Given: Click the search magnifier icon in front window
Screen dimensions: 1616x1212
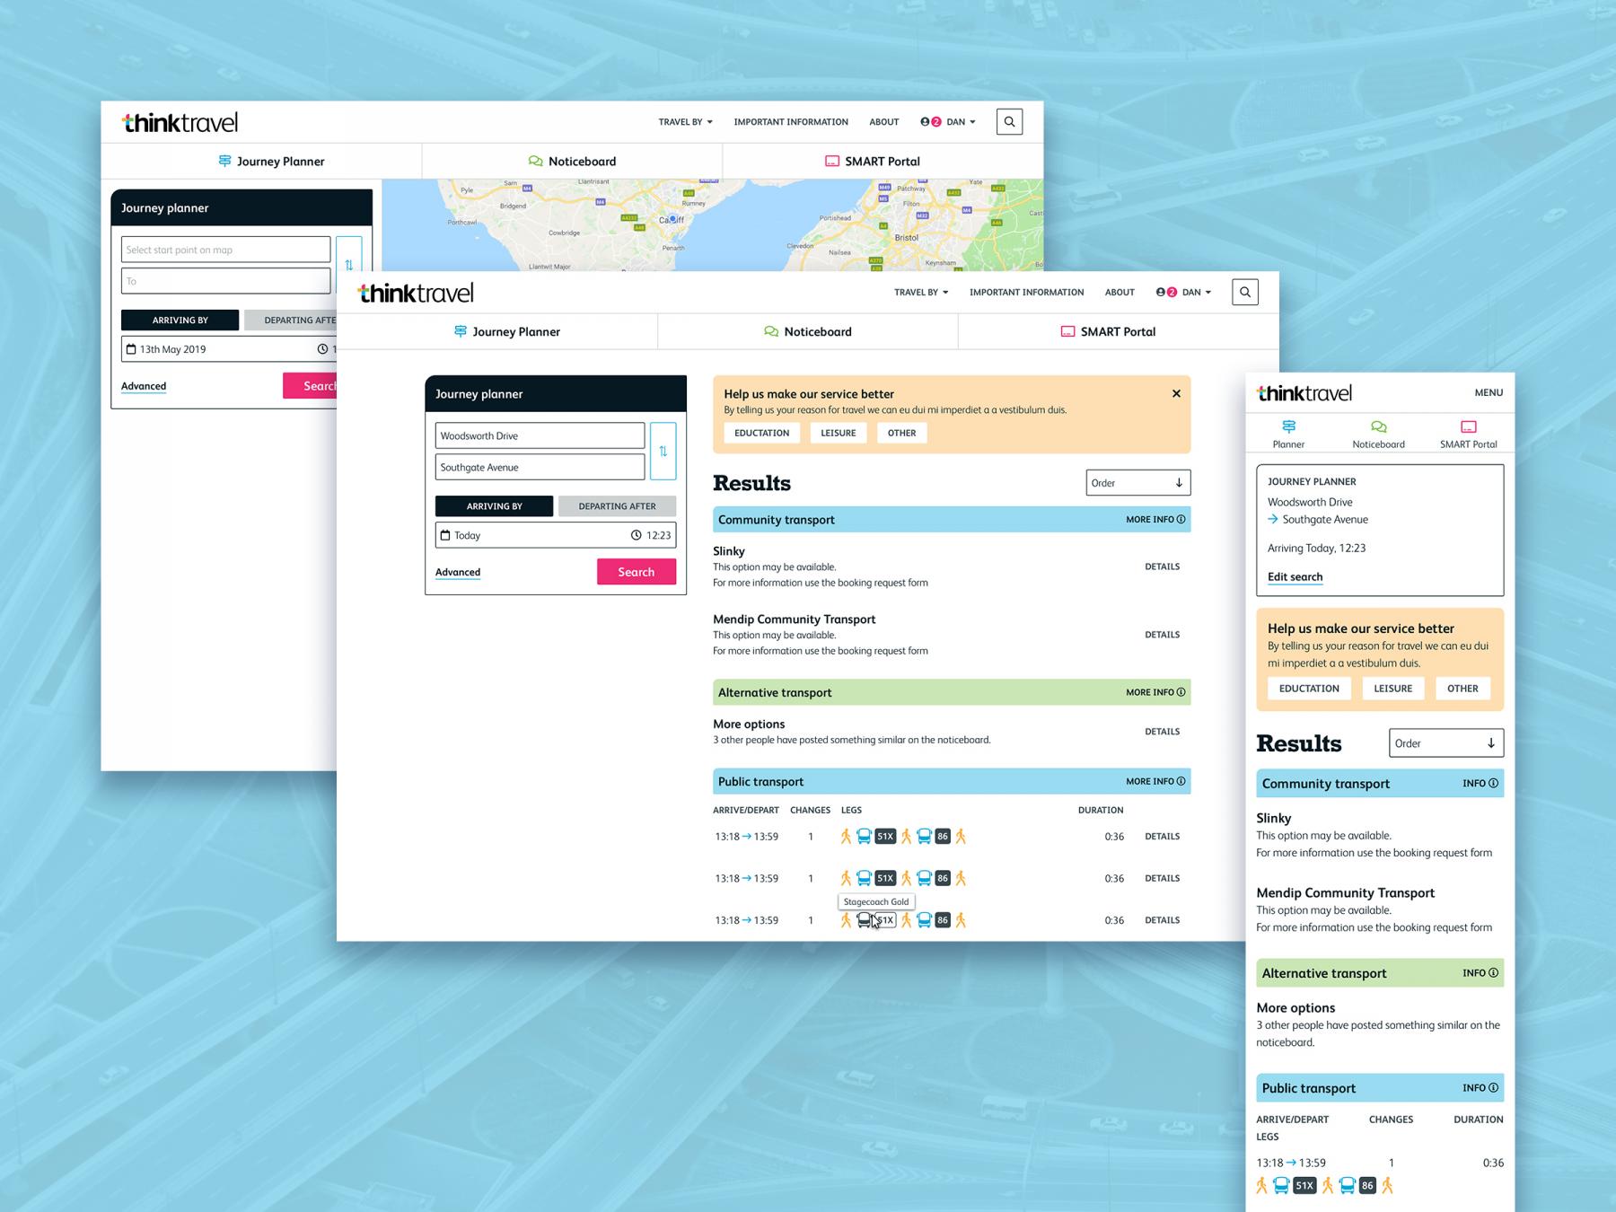Looking at the screenshot, I should pyautogui.click(x=1244, y=292).
